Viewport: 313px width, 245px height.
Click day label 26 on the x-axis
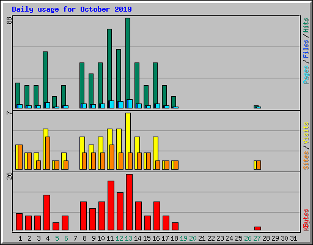pyautogui.click(x=248, y=238)
